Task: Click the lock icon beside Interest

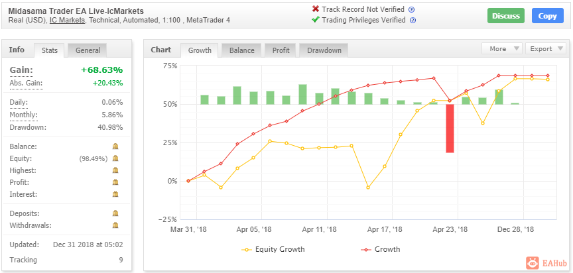Action: coord(115,194)
